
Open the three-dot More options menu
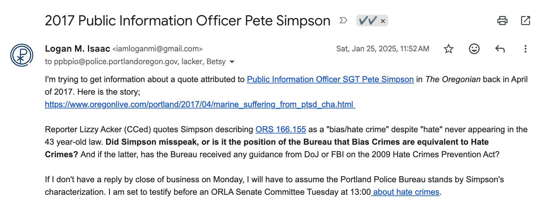tap(525, 49)
